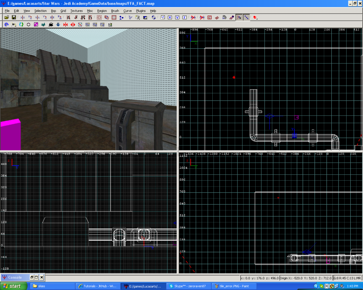This screenshot has width=363, height=290.
Task: Open the Curve menu
Action: 127,11
